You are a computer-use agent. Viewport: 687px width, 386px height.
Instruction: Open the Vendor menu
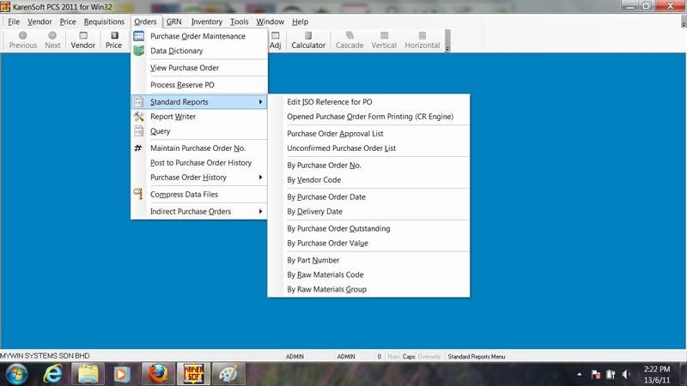point(40,21)
